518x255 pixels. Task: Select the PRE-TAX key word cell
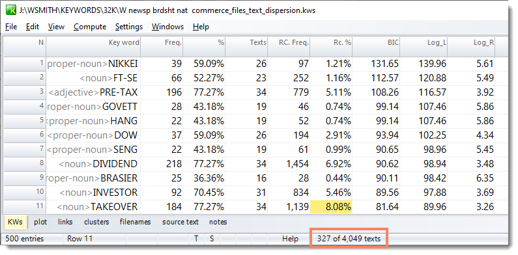tap(93, 92)
